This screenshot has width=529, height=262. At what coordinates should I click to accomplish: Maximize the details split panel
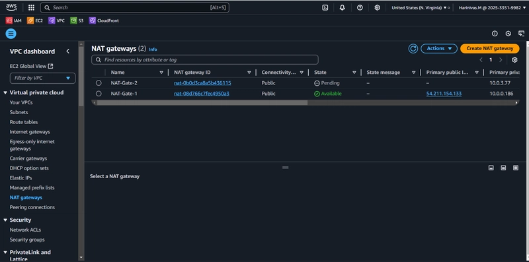[516, 168]
